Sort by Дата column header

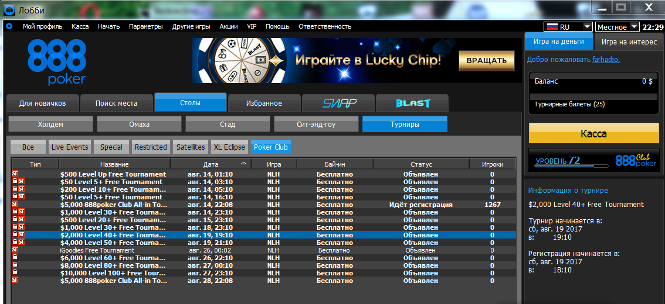point(211,164)
